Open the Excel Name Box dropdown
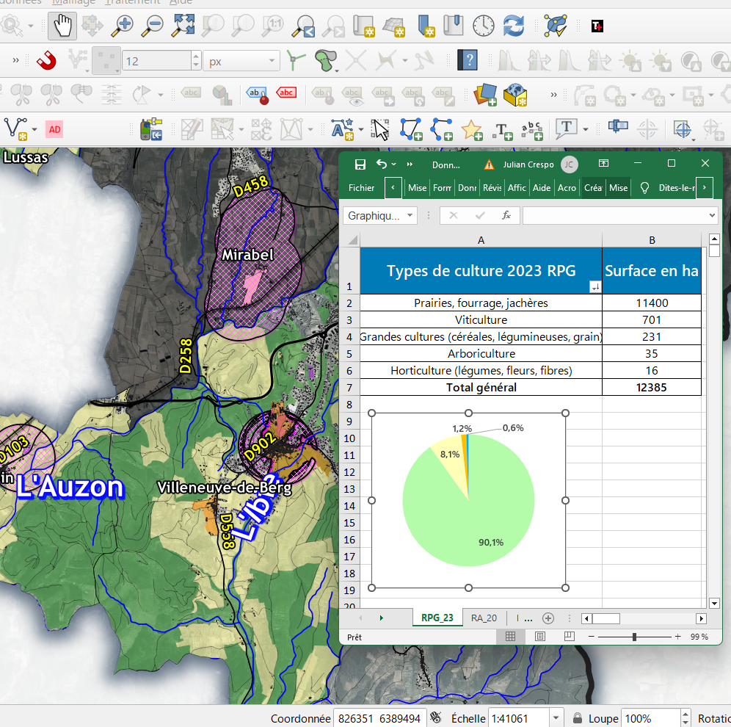The height and width of the screenshot is (727, 731). coord(408,216)
